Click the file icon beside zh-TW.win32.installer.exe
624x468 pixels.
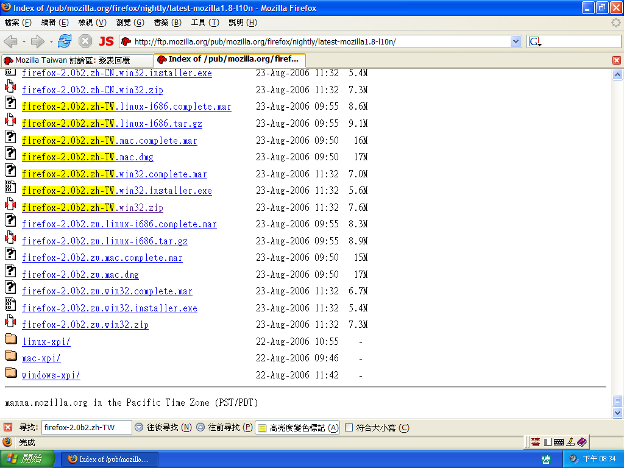coord(10,186)
